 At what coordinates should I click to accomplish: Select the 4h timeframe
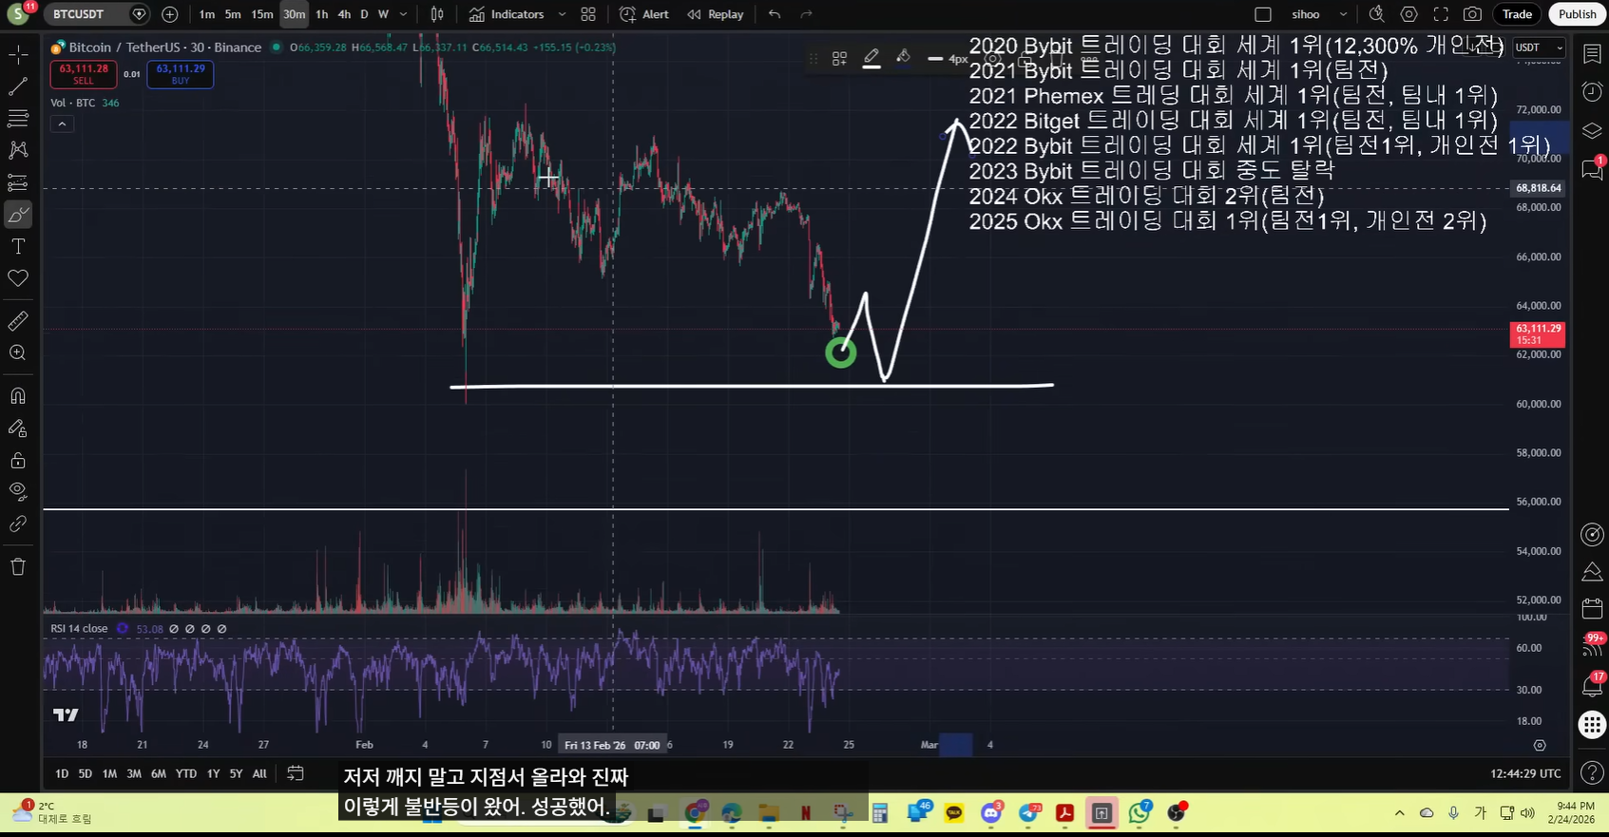pos(344,14)
